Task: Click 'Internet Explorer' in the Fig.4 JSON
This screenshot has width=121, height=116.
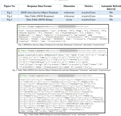Action: coord(38,60)
